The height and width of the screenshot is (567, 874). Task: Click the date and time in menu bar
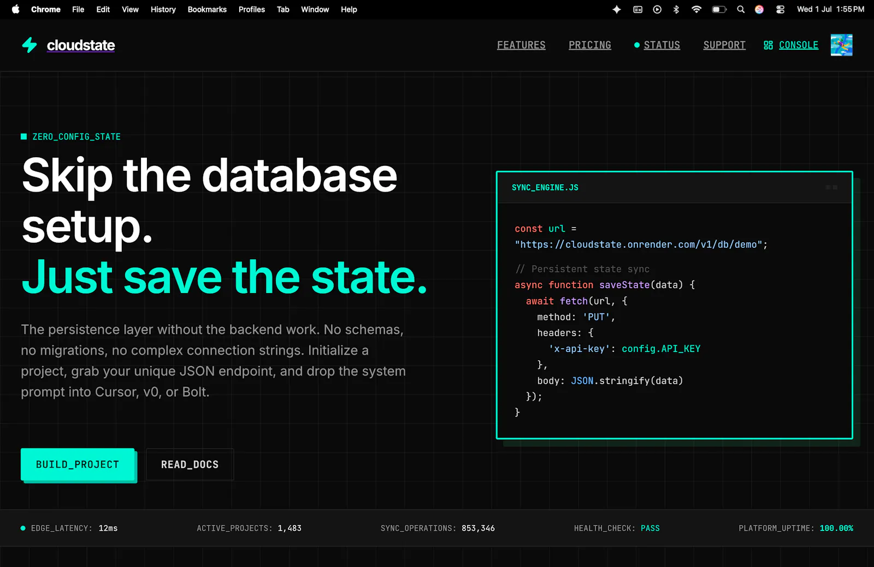[830, 9]
